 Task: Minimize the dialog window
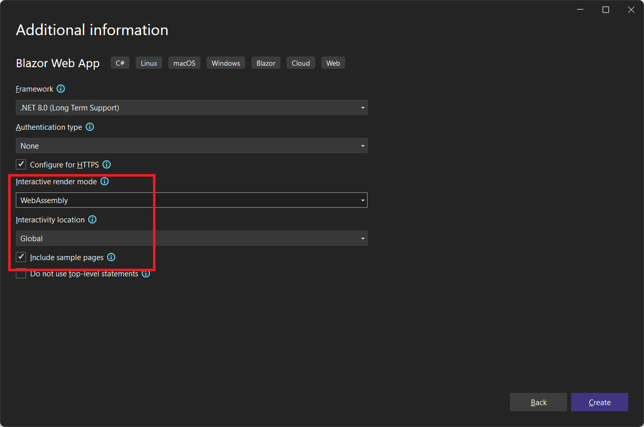point(580,10)
